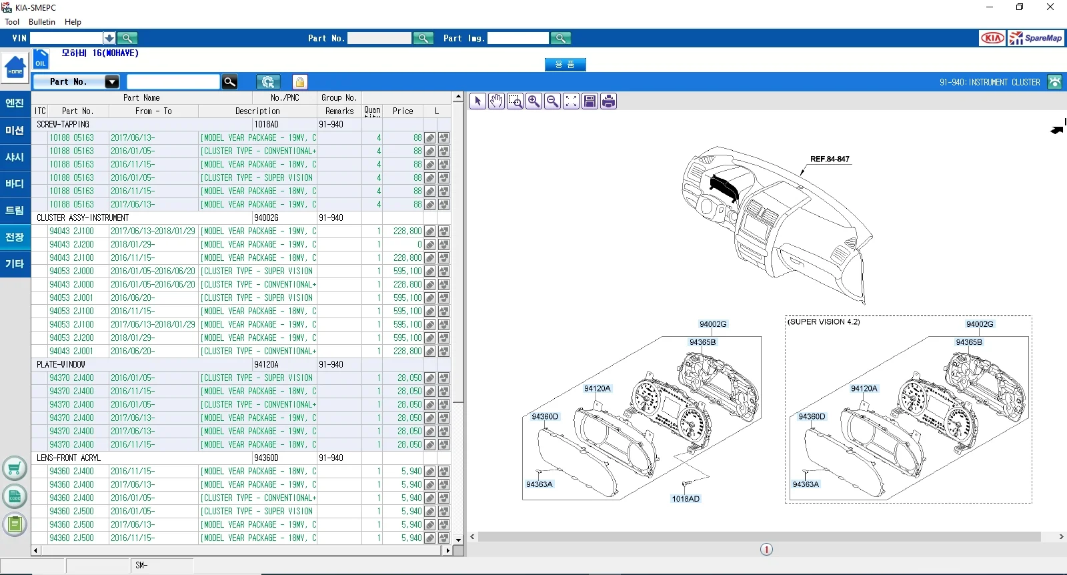Click the Description column header
This screenshot has width=1067, height=575.
[257, 111]
